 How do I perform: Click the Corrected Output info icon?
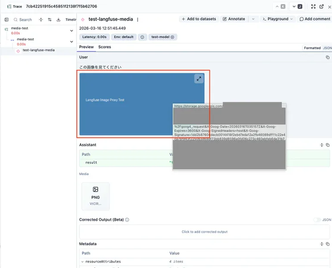pos(127,220)
